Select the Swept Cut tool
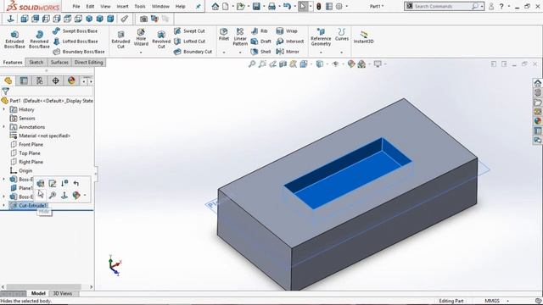The height and width of the screenshot is (305, 543). tap(189, 31)
